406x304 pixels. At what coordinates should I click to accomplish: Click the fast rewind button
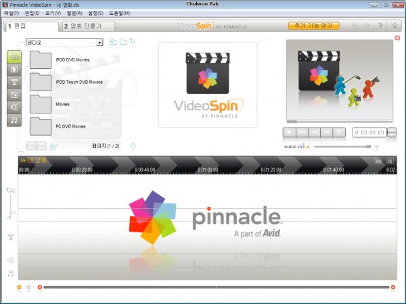point(315,132)
